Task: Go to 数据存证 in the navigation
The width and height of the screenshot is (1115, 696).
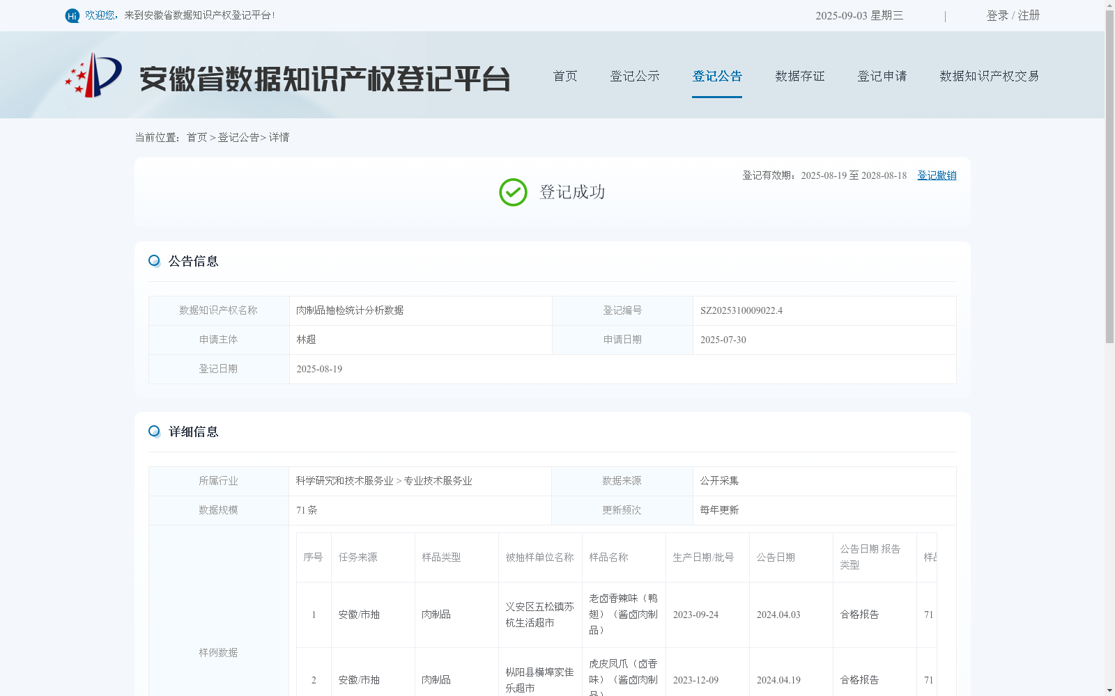Action: pyautogui.click(x=800, y=76)
